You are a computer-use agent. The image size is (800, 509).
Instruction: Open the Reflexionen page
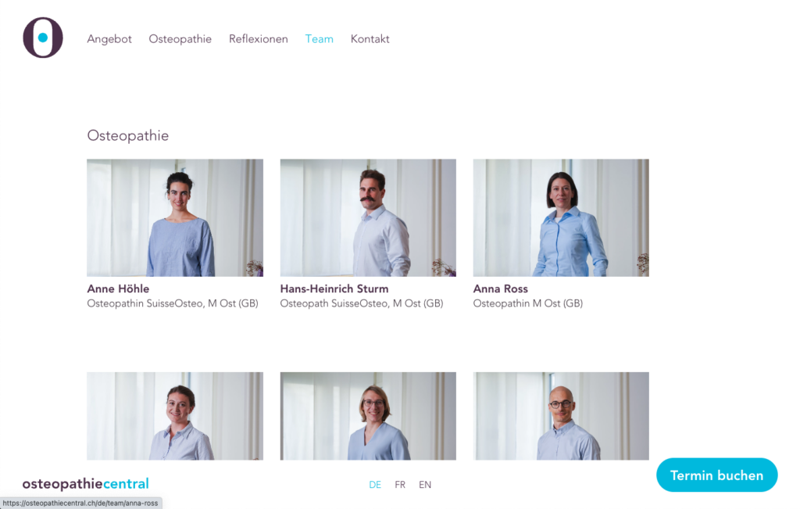click(x=258, y=39)
